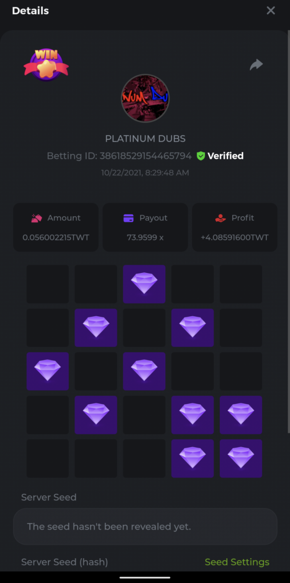Click the share arrow icon
Screen dimensions: 290x583
(x=256, y=65)
